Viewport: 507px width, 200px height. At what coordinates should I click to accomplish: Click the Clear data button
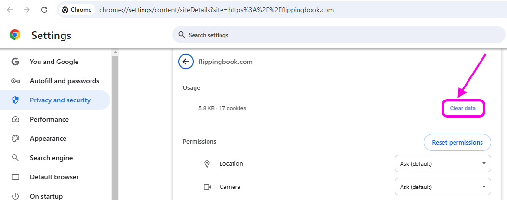(x=463, y=108)
